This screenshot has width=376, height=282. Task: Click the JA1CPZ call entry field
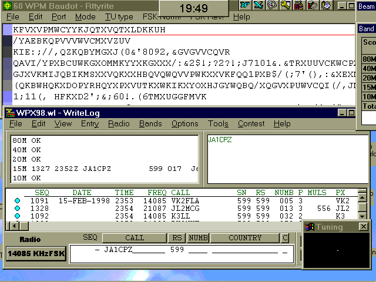coord(135,250)
